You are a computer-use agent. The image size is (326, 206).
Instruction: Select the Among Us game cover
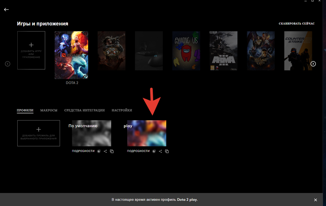pos(186,50)
